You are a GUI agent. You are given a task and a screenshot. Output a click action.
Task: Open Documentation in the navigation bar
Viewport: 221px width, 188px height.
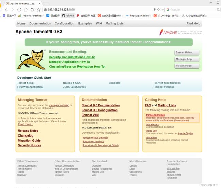[x=40, y=23]
